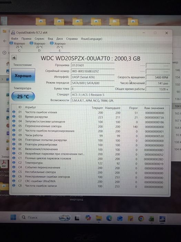Open the Справка menu
Viewport: 181px width, 242px height.
[x=72, y=39]
